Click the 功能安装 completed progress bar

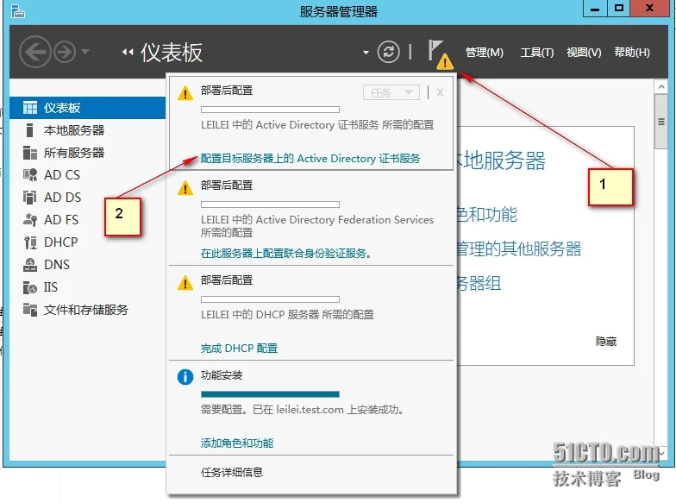click(x=271, y=394)
